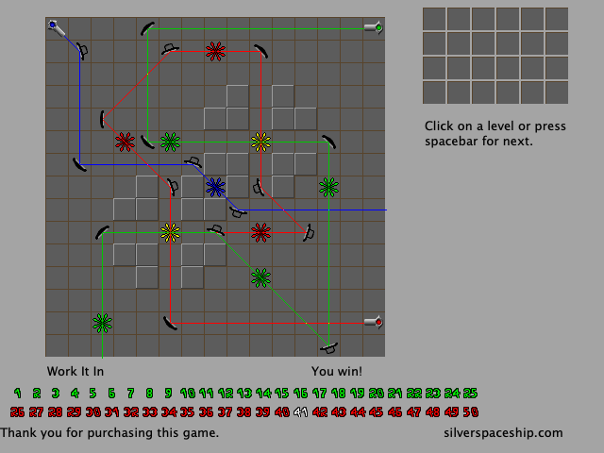Click the silverspaceship.com link
604x453 pixels.
pyautogui.click(x=503, y=433)
